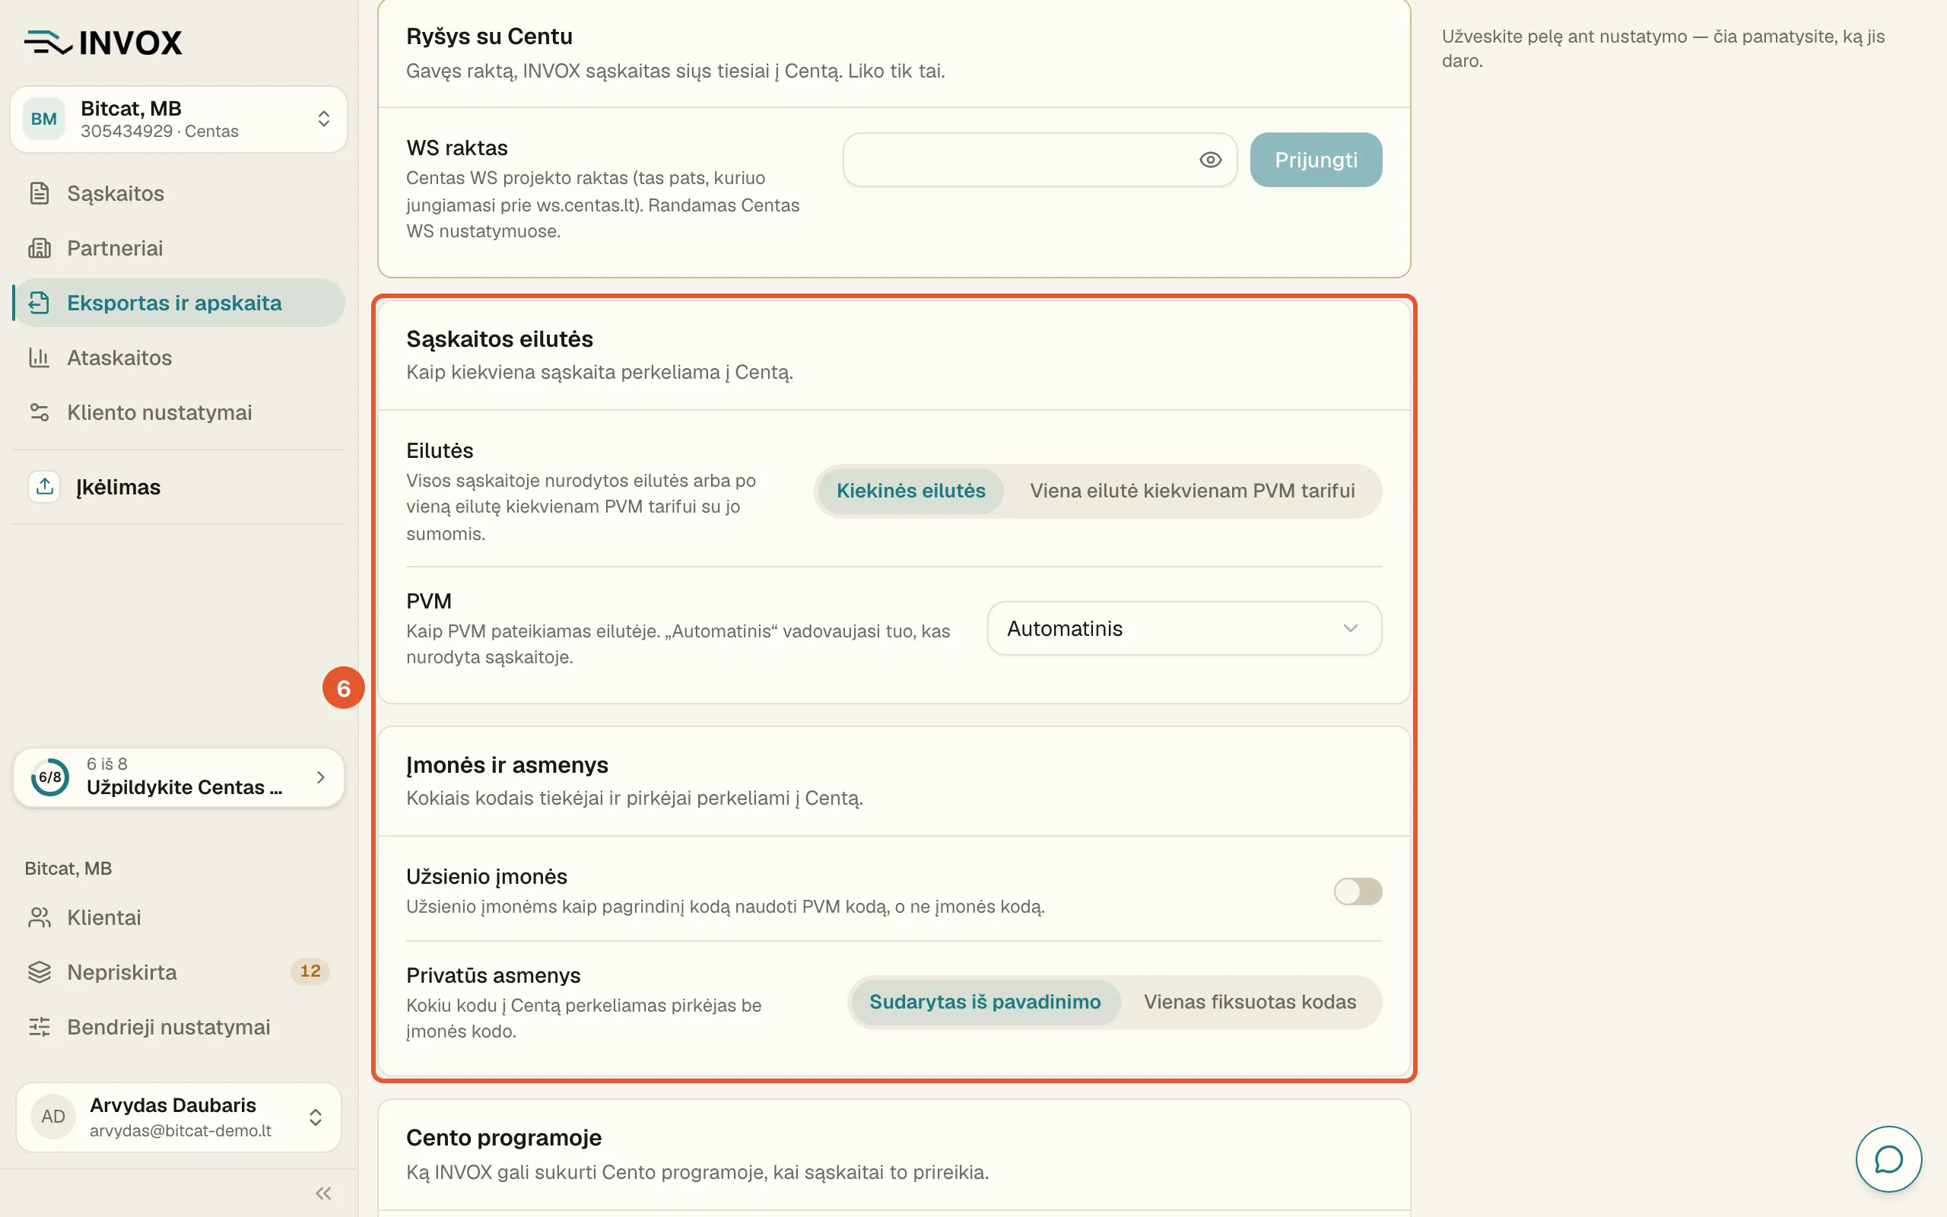This screenshot has height=1217, width=1947.
Task: Toggle the Užsienio įmonės switch
Action: point(1358,891)
